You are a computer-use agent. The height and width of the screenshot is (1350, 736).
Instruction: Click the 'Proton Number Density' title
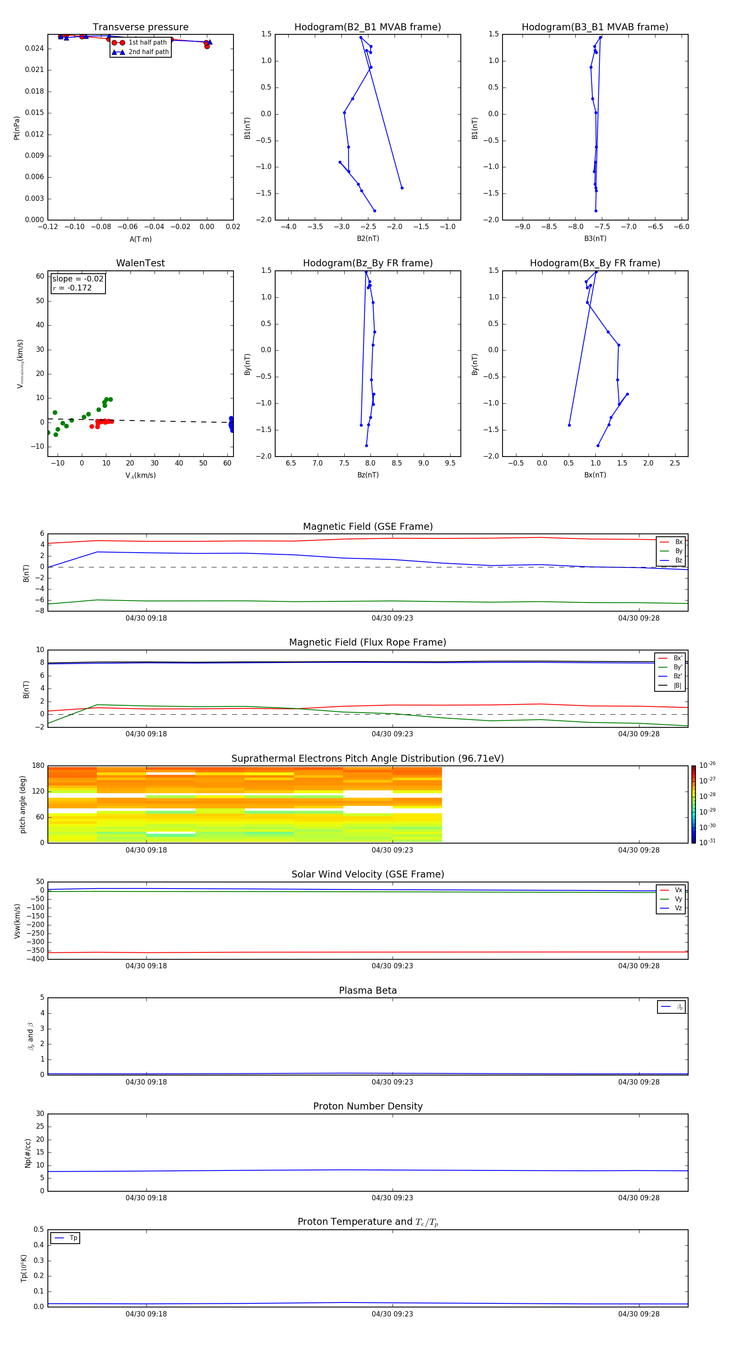[x=368, y=1106]
